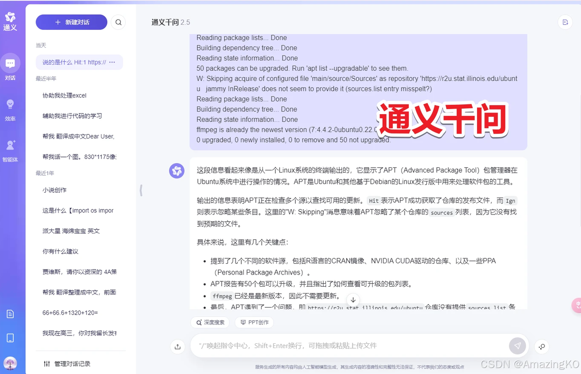The width and height of the screenshot is (581, 374).
Task: Open the three-dot menu on current conversation
Action: [x=112, y=62]
